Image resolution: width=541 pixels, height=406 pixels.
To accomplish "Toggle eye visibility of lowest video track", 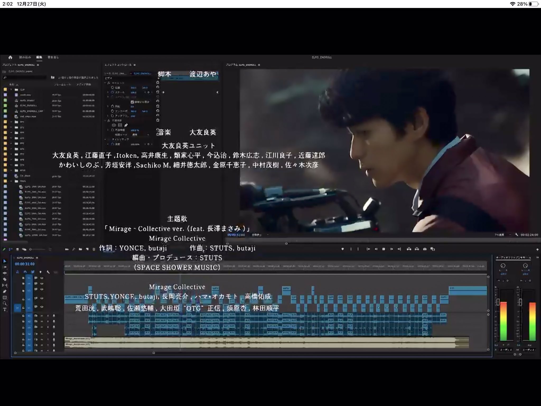I will point(42,307).
